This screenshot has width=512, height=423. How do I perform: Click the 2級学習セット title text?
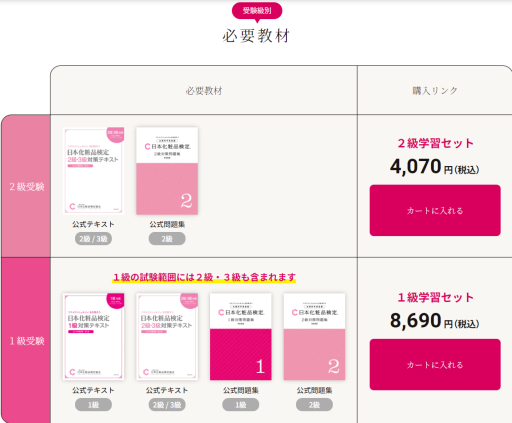click(435, 143)
